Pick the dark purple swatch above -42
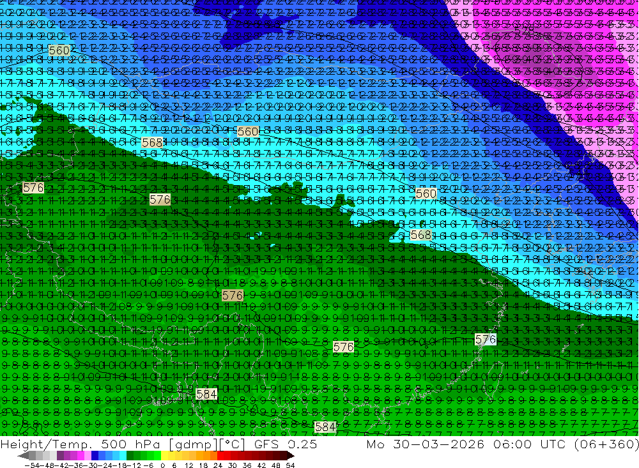This screenshot has width=639, height=468. pyautogui.click(x=61, y=456)
